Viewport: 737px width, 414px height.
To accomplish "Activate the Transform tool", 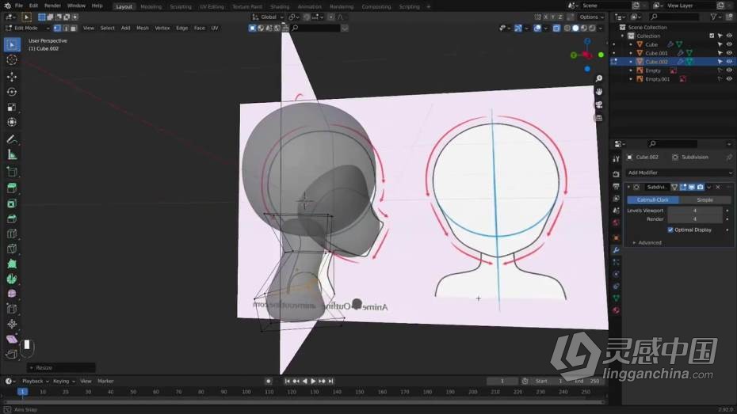I will point(12,122).
